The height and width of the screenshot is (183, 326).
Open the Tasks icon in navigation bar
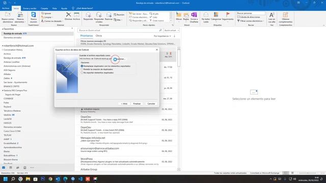coord(25,168)
